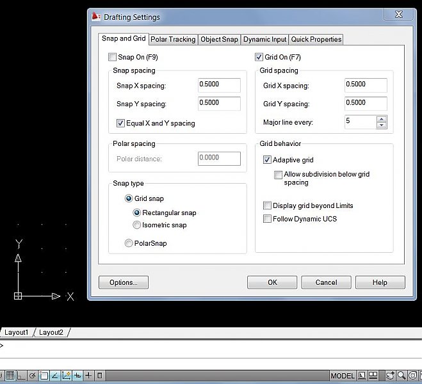
Task: Go to the Dynamic Input tab
Action: tap(264, 39)
